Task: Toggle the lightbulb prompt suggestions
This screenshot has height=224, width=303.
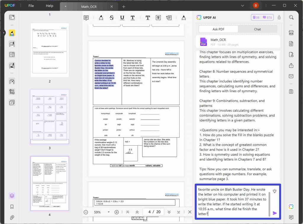Action: click(x=275, y=191)
